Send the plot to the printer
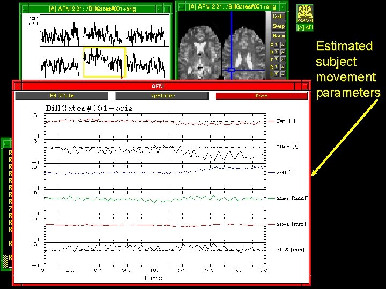386x289 pixels. point(162,96)
